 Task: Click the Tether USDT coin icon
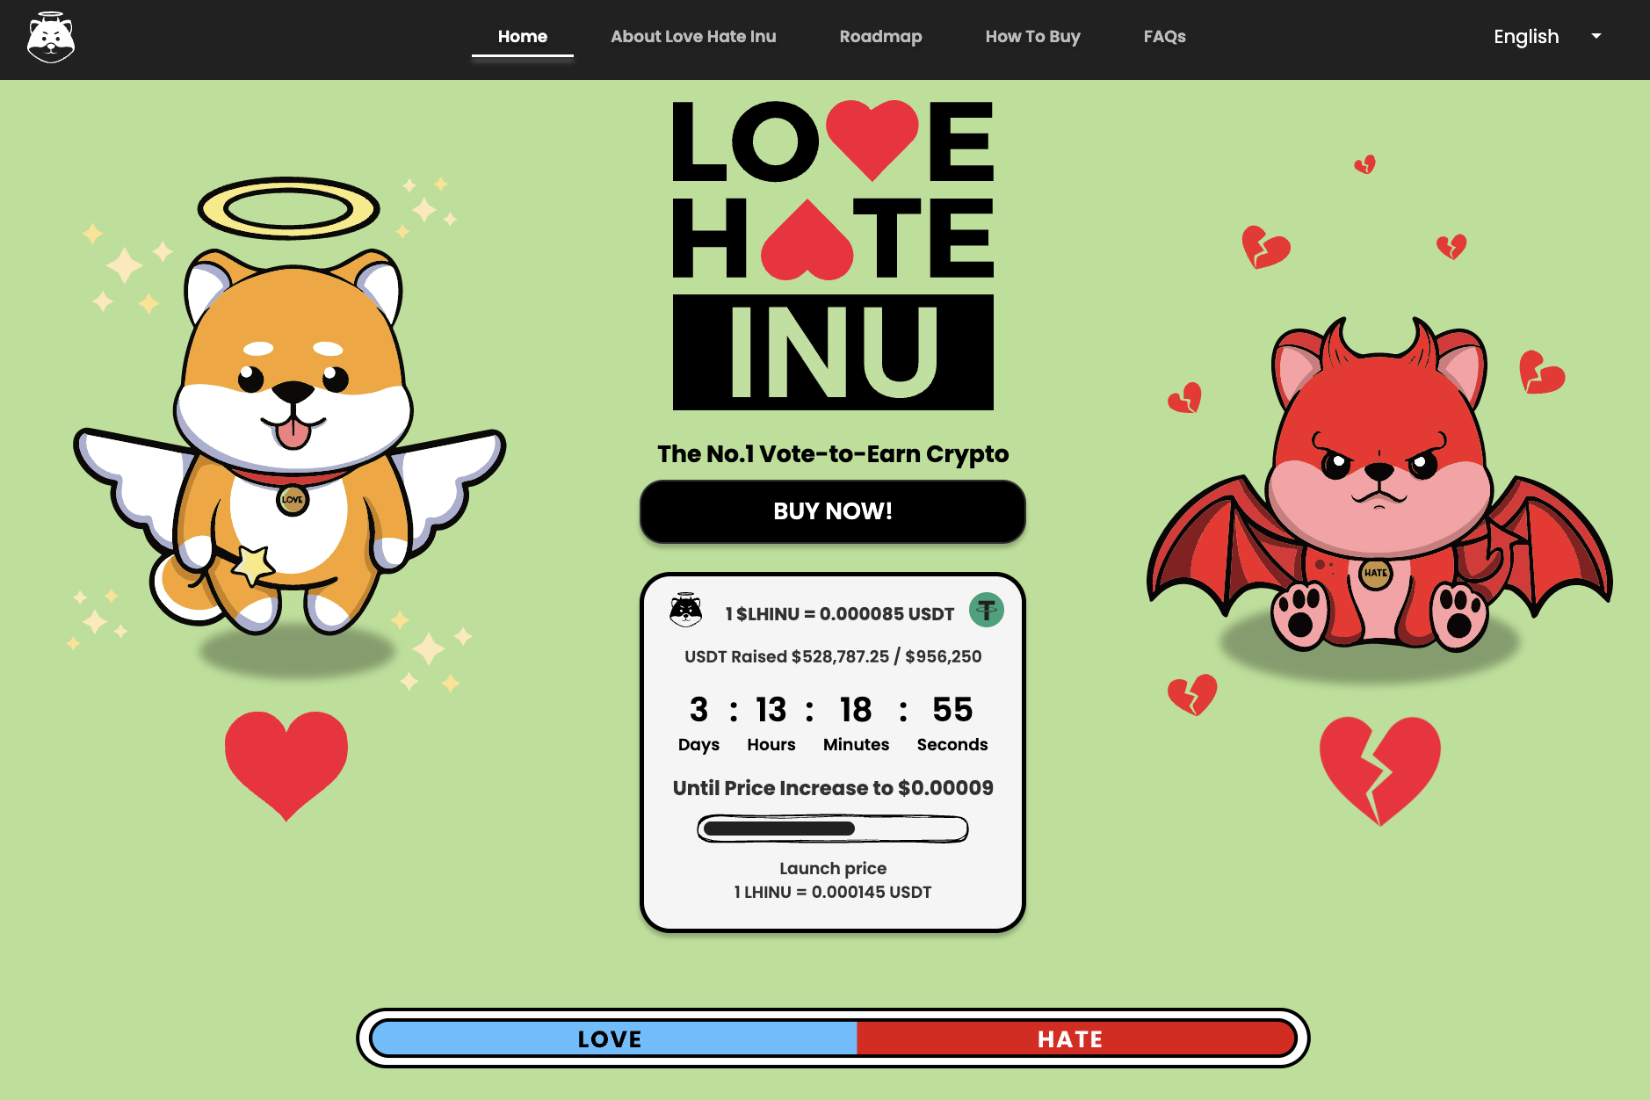tap(987, 610)
